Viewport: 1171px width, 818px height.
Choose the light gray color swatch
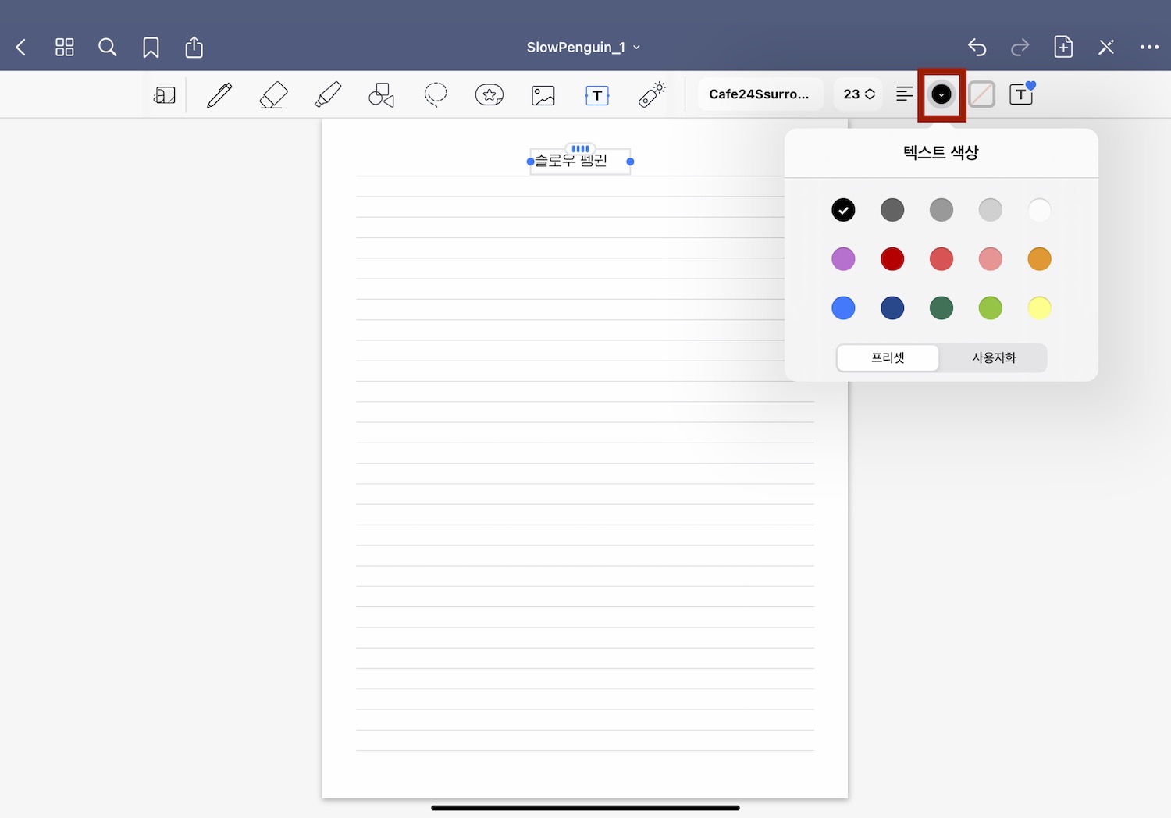pos(991,210)
